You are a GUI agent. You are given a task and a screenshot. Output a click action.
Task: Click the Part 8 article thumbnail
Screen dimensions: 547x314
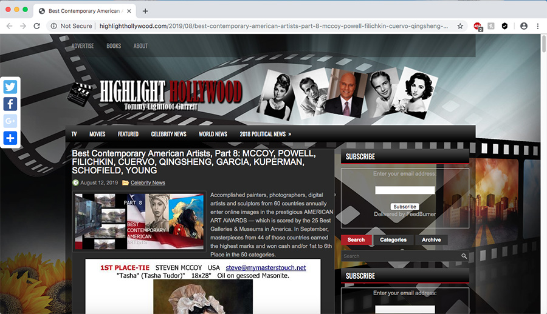click(139, 221)
